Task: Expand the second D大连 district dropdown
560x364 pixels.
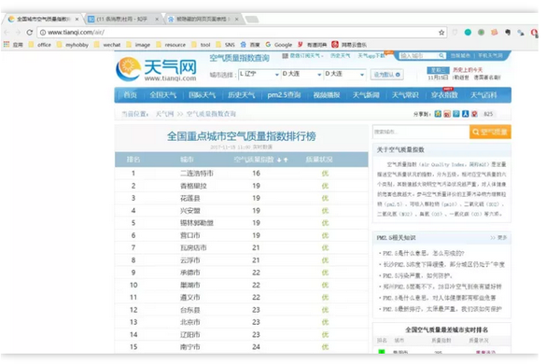Action: pos(345,75)
